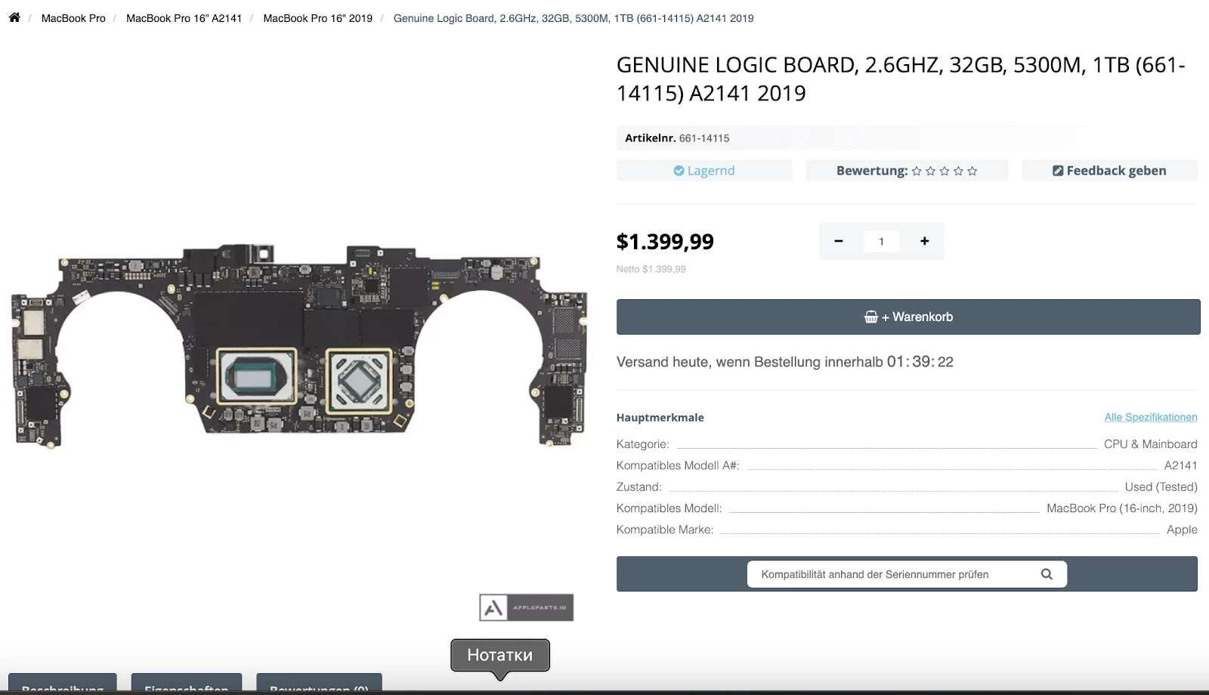
Task: Open MacBook Pro 16" A2141 breadcrumb
Action: pos(184,18)
